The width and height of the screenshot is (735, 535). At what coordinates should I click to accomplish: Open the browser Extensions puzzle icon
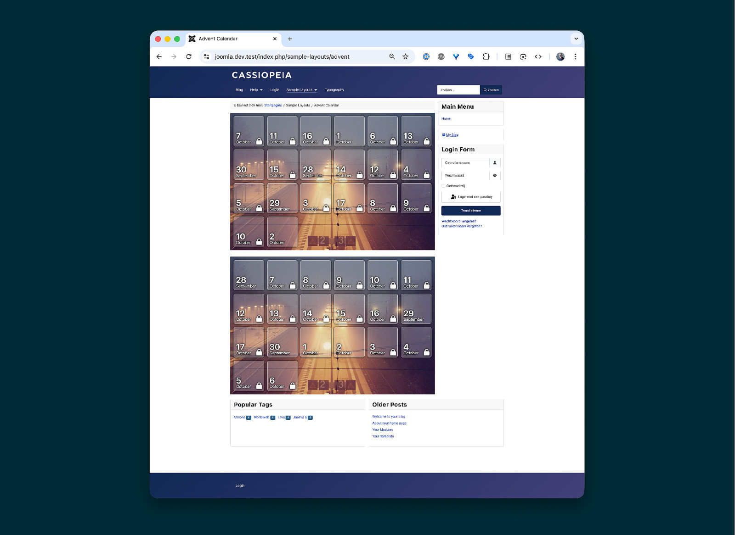pos(486,56)
